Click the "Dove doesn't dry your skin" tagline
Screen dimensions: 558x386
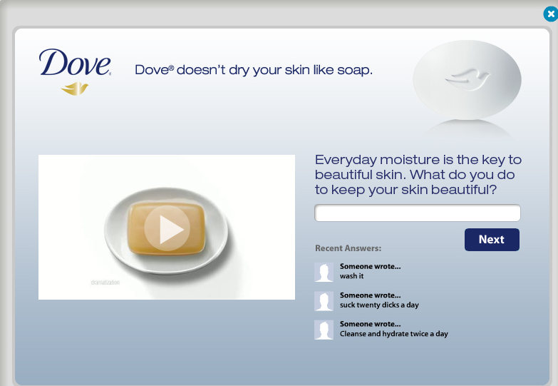tap(253, 70)
